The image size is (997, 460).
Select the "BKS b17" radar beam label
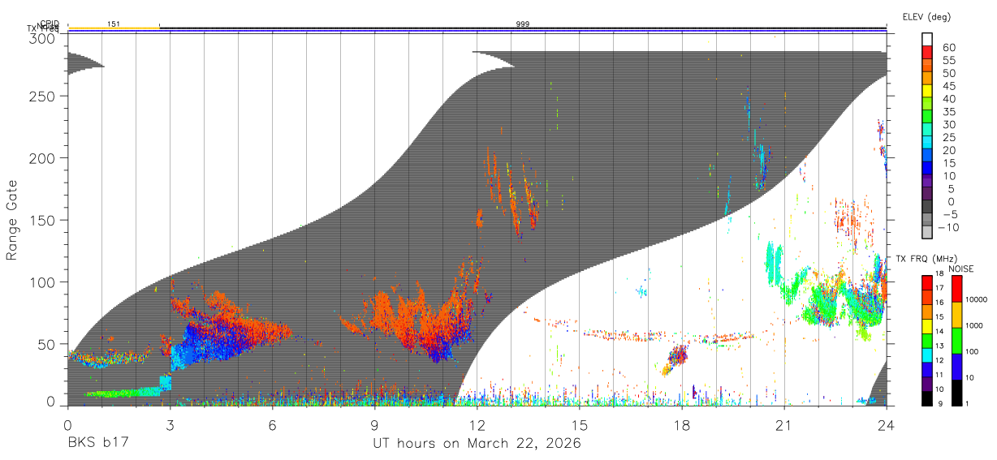(x=98, y=444)
